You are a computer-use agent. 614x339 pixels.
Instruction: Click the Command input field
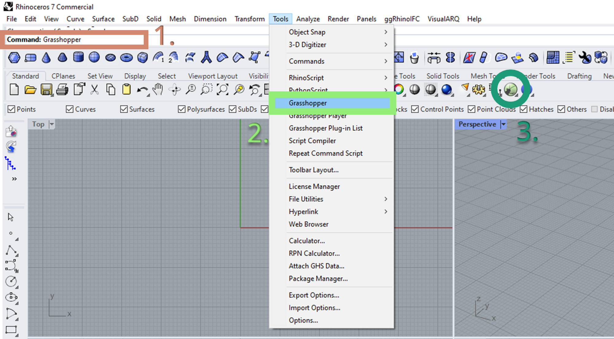(x=75, y=40)
